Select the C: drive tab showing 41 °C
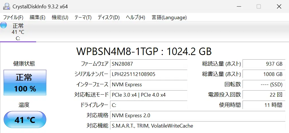 tap(18, 32)
